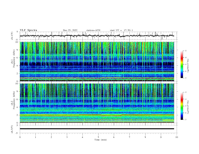Click time axis tick "2"

coord(51,137)
